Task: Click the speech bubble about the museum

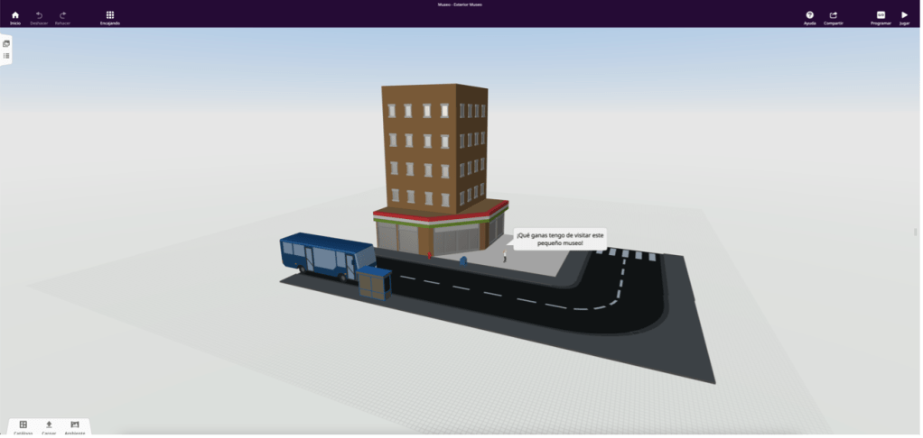Action: tap(557, 238)
